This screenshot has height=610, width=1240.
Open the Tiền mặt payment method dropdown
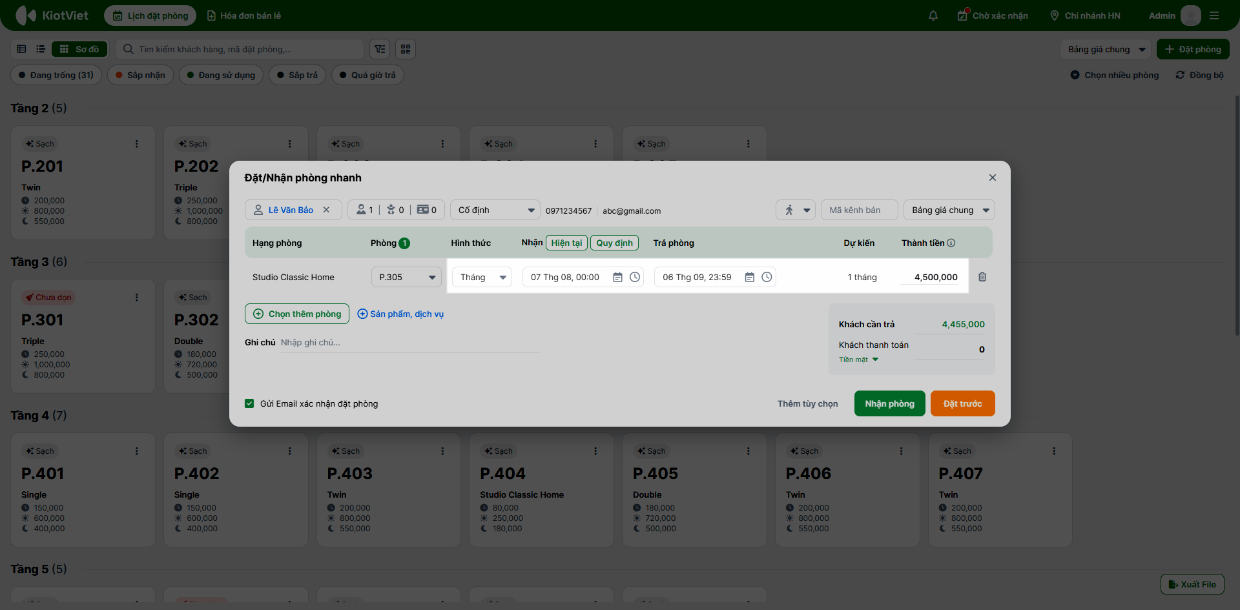pos(859,360)
